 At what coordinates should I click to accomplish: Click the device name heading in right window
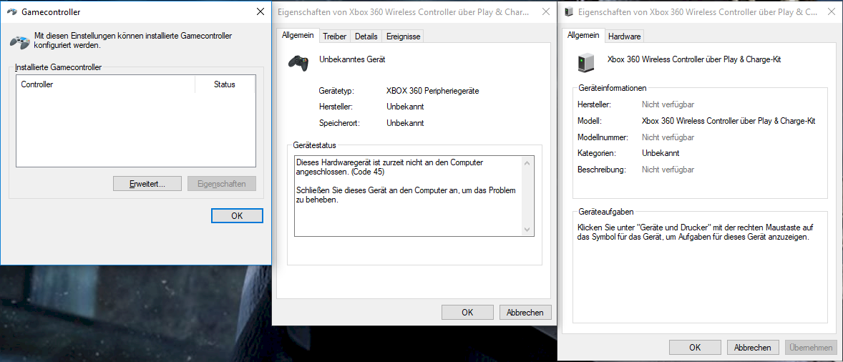(693, 59)
